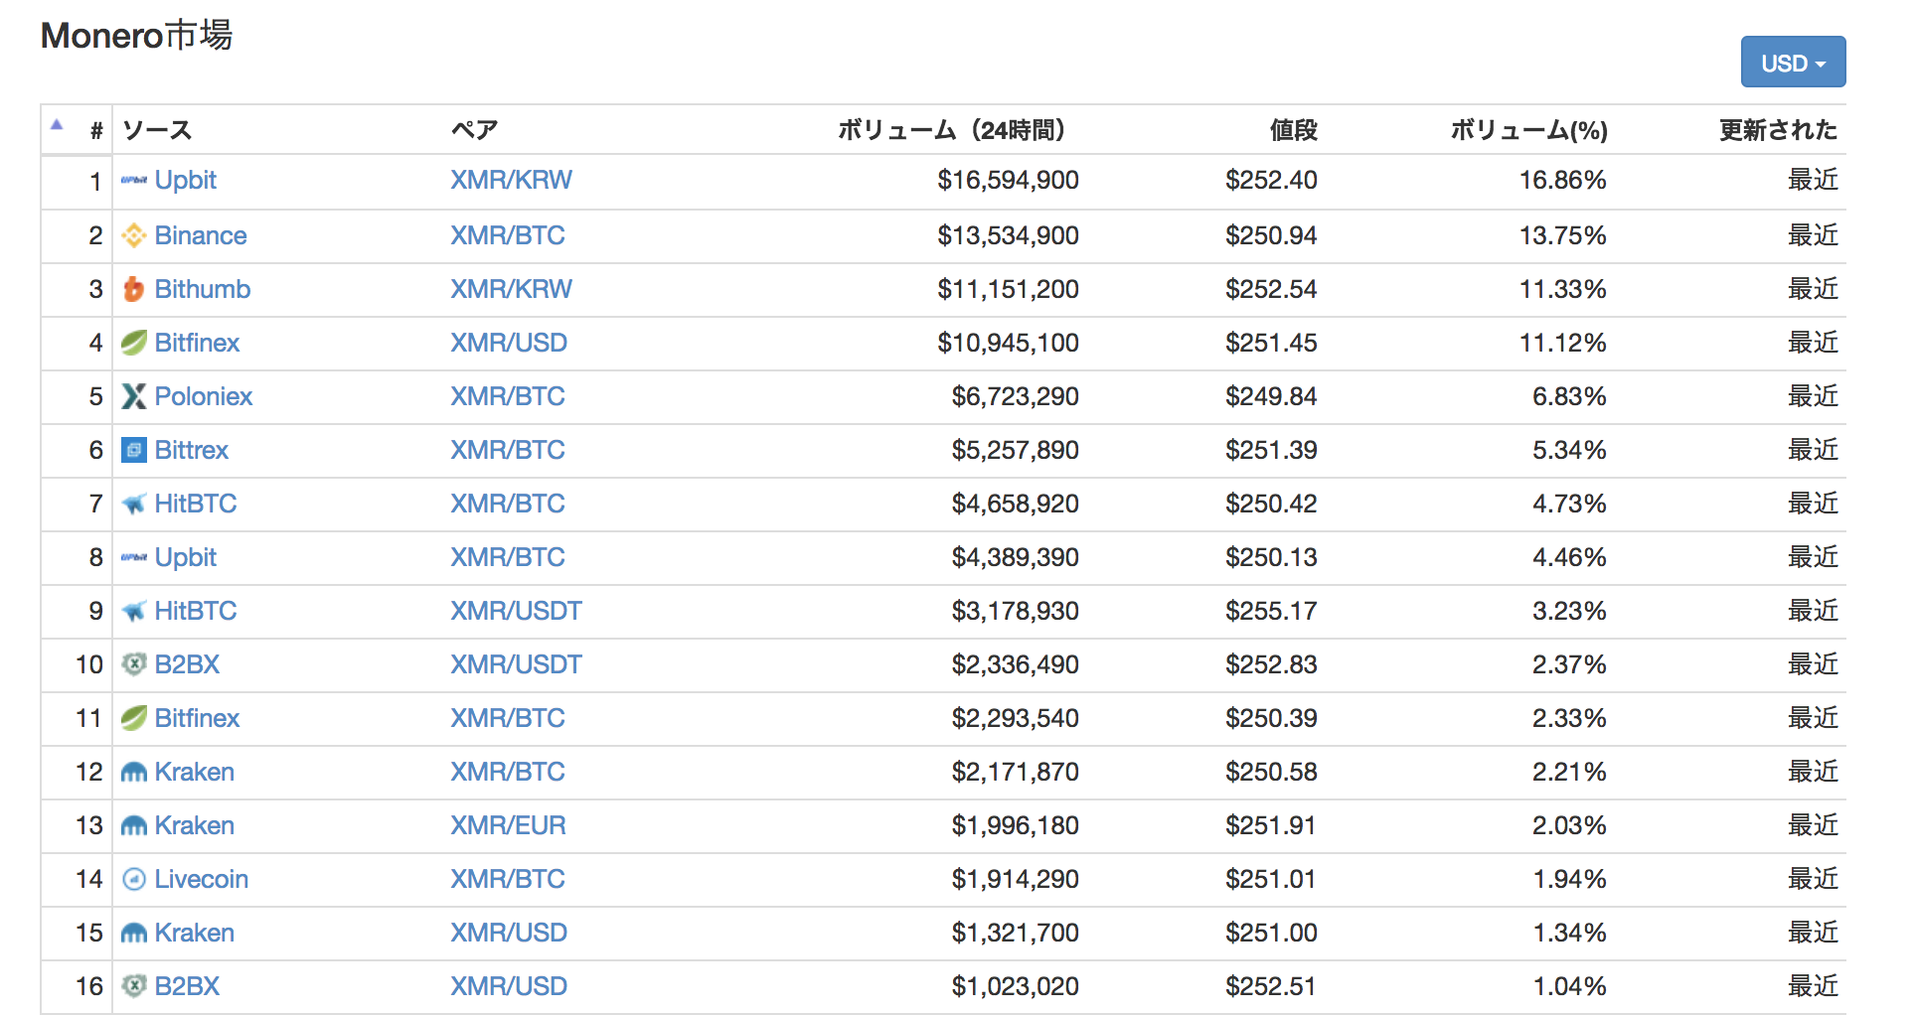Image resolution: width=1916 pixels, height=1015 pixels.
Task: Open the Bittrex exchange link
Action: pos(192,450)
